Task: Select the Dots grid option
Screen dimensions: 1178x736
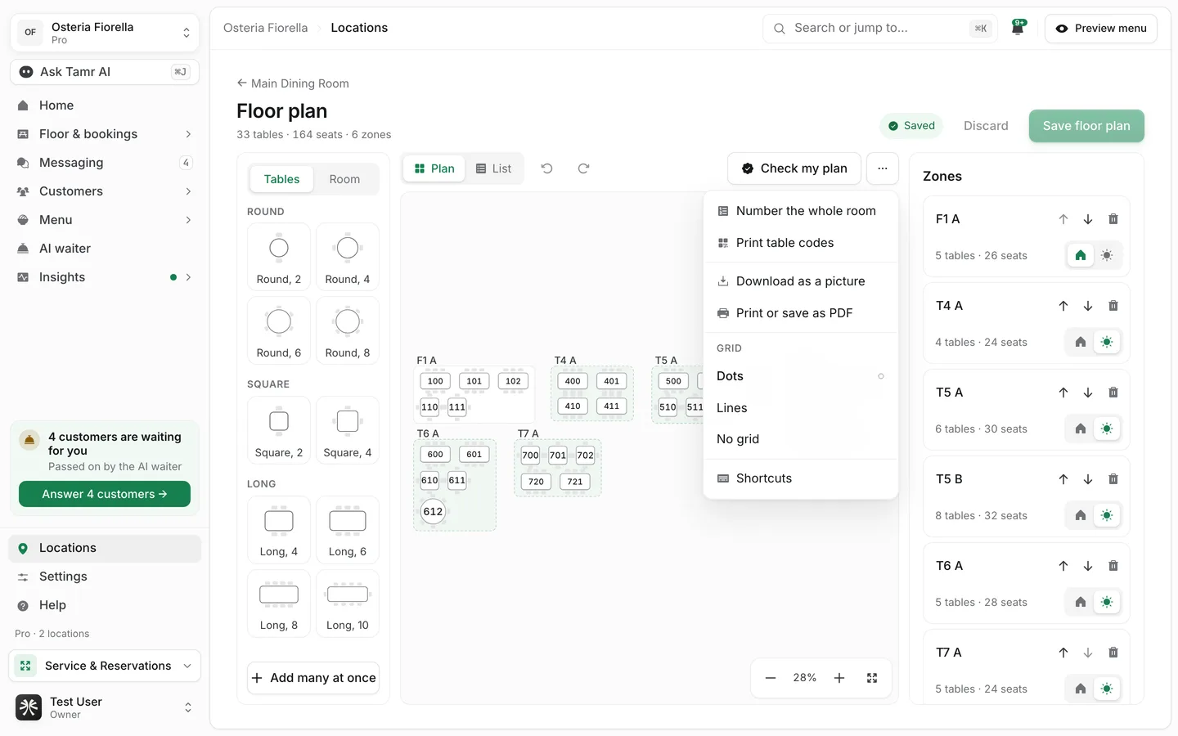Action: tap(800, 376)
